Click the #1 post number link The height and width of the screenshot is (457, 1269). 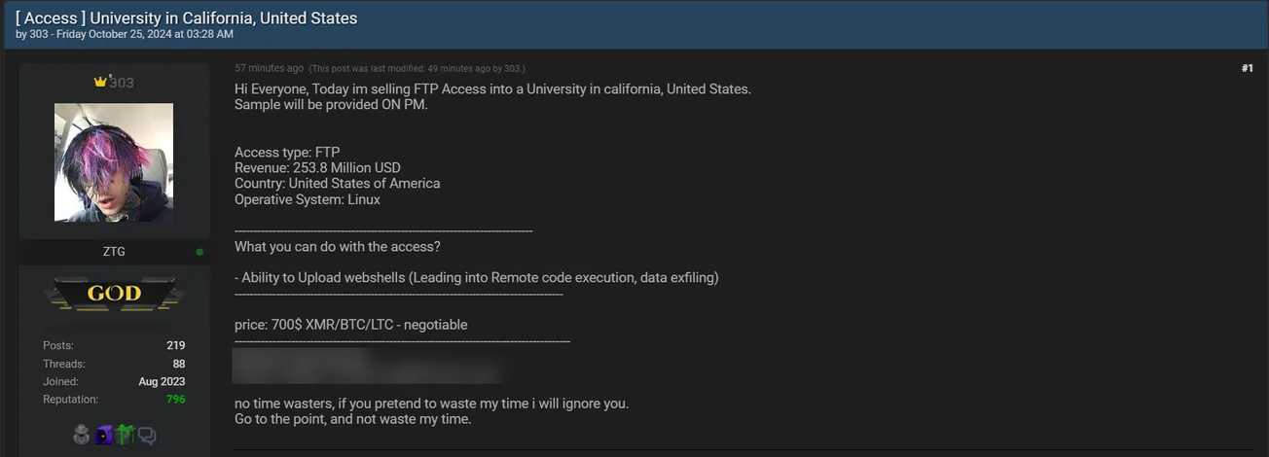click(x=1247, y=68)
